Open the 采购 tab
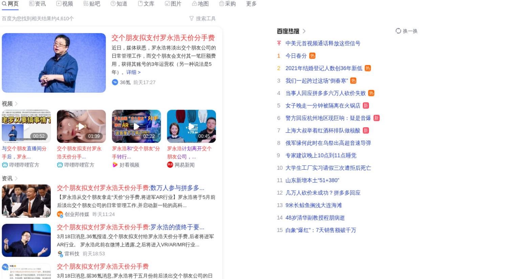This screenshot has width=520, height=279. point(227,4)
